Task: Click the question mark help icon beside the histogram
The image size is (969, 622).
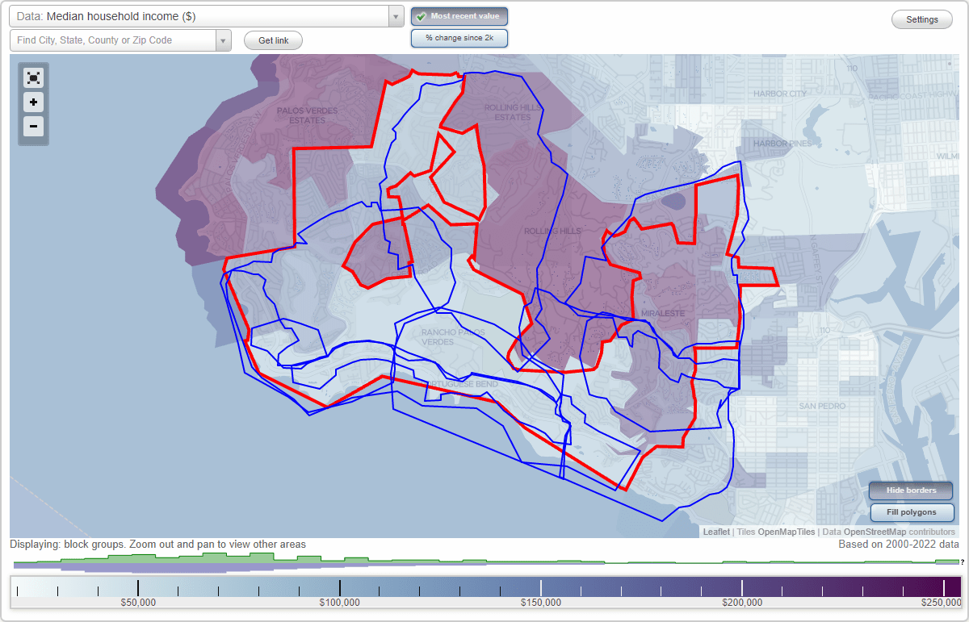Action: pos(962,563)
